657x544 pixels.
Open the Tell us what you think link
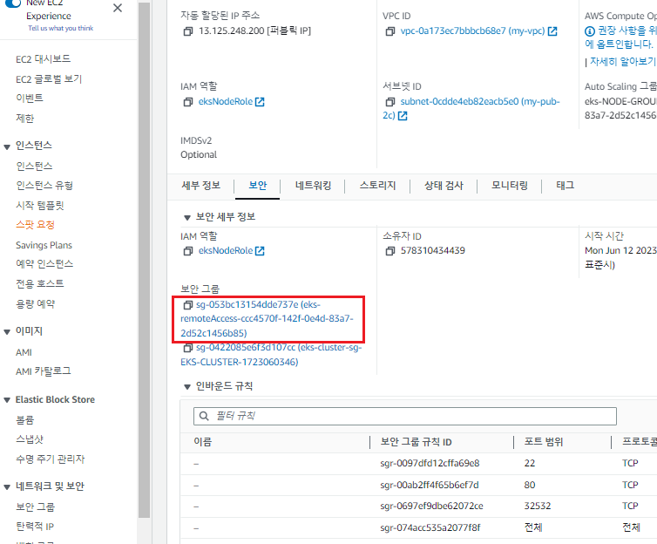[x=61, y=28]
